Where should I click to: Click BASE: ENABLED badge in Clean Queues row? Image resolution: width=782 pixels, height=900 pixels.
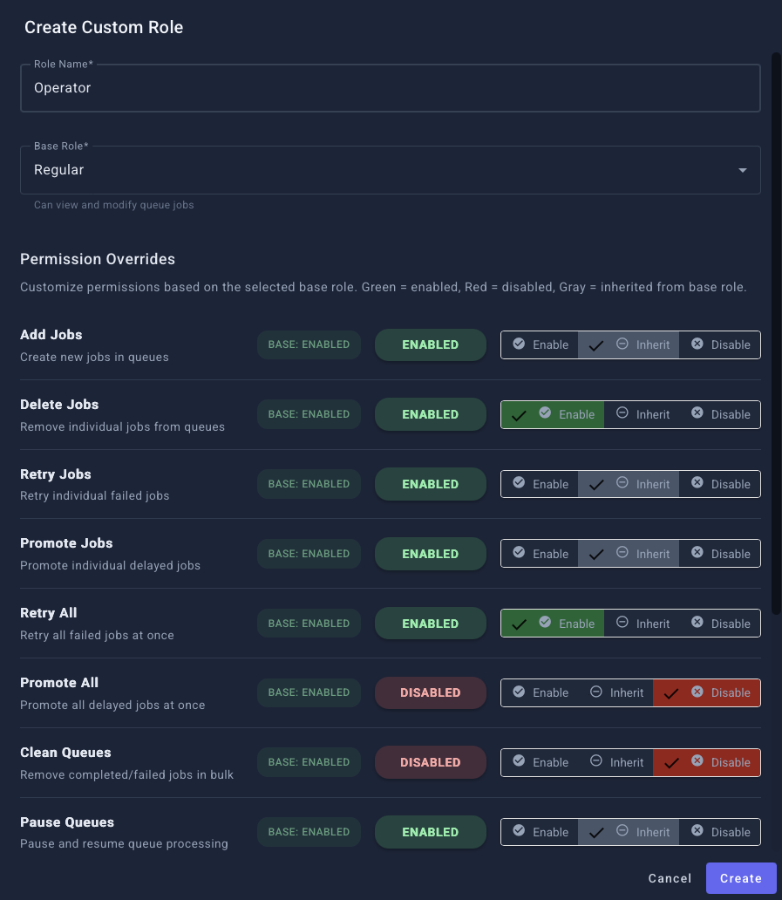(x=309, y=761)
